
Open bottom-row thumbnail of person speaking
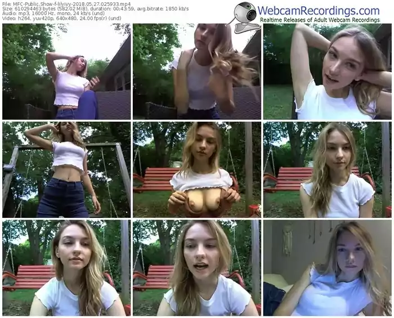pos(197,268)
